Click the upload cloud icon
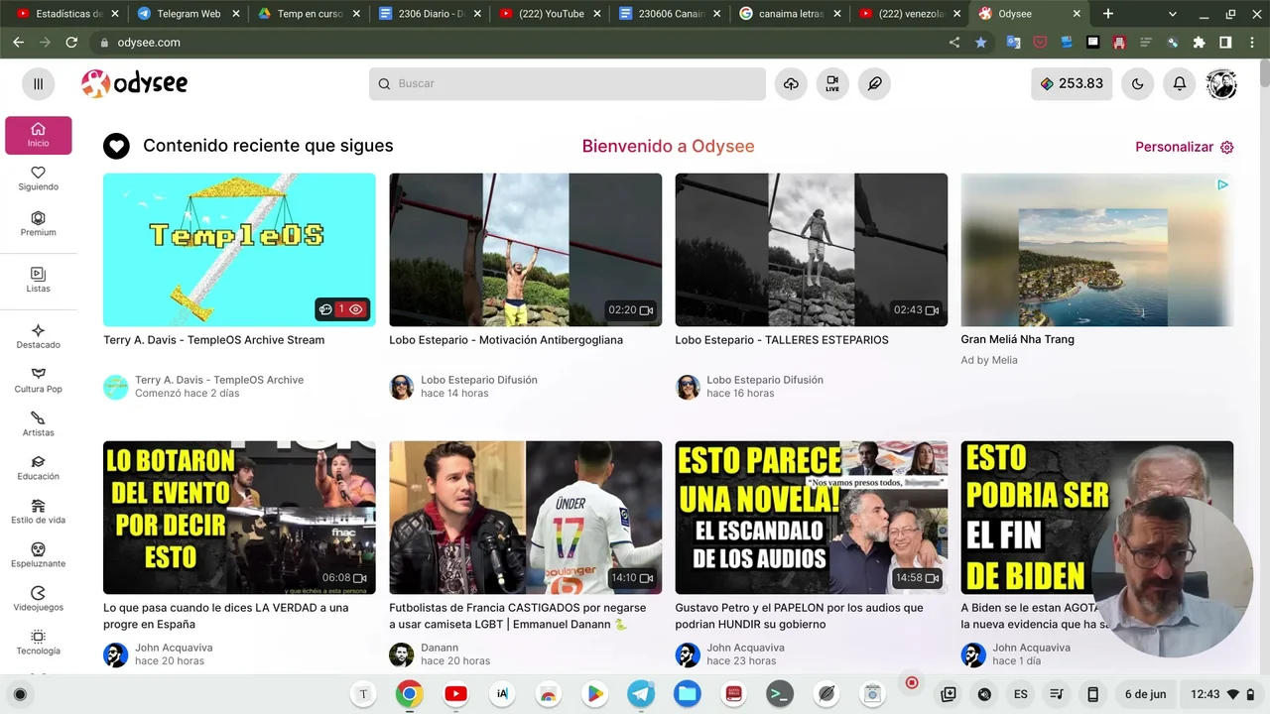This screenshot has width=1270, height=714. tap(791, 84)
